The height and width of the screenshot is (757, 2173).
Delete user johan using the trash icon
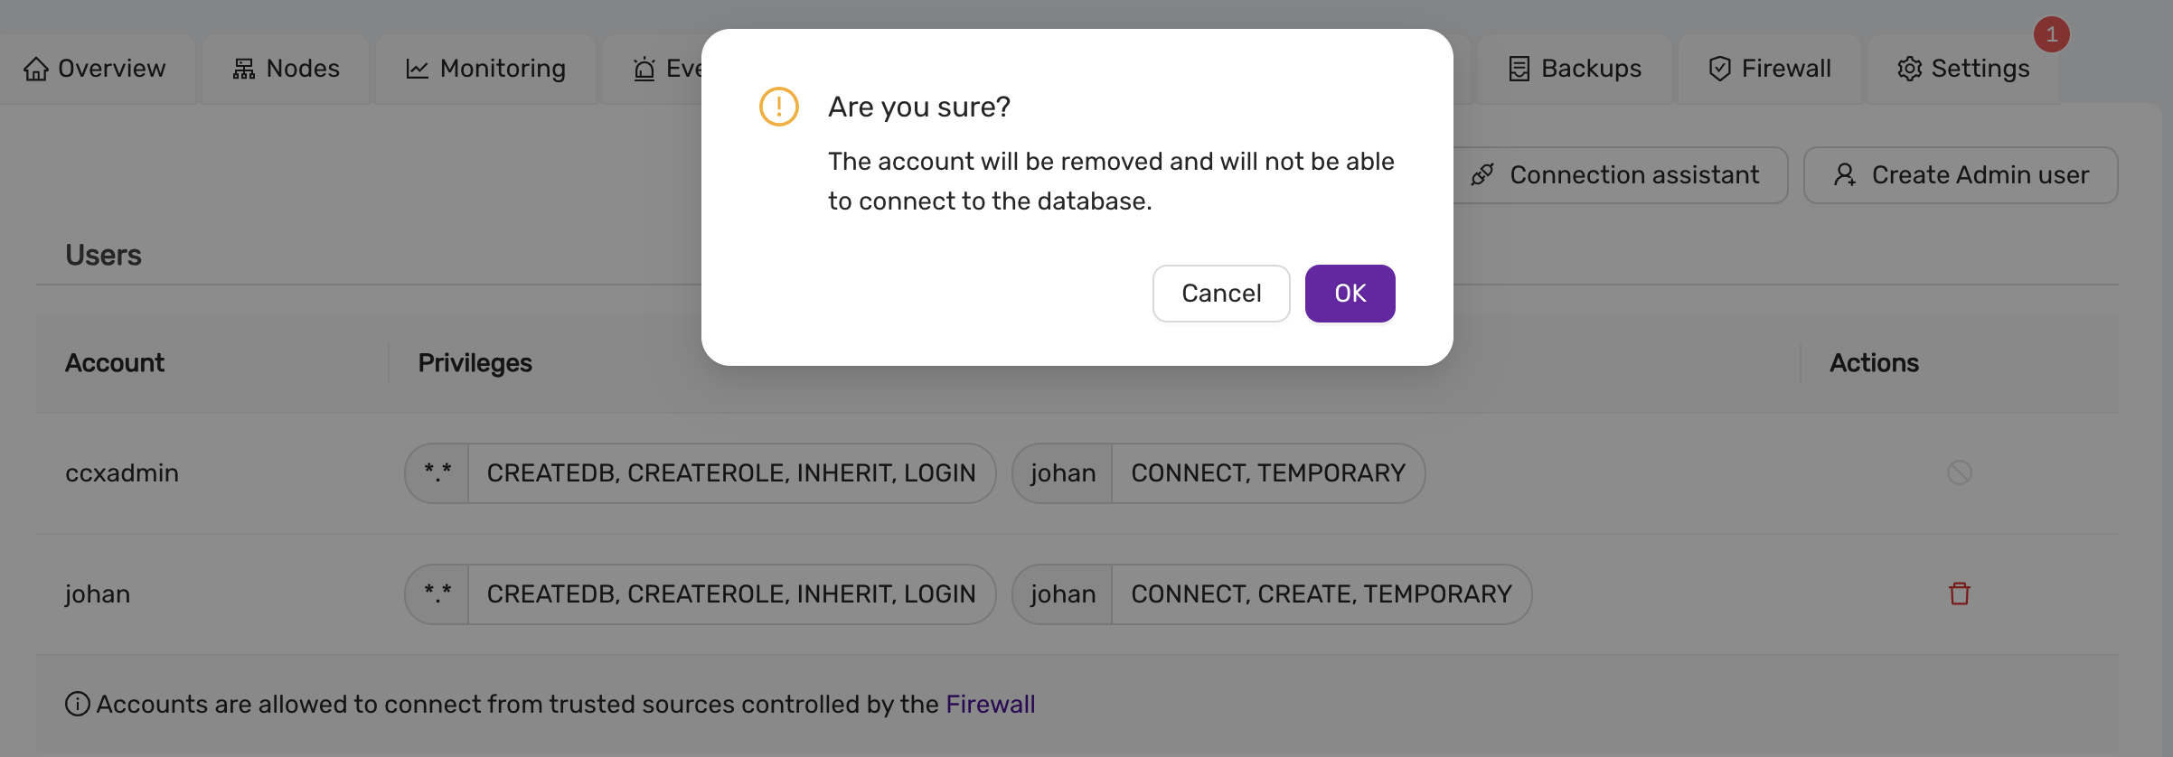(x=1958, y=593)
